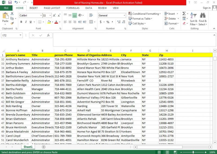This screenshot has height=154, width=217.
Task: Open the Calibri font name dropdown
Action: [x=41, y=15]
